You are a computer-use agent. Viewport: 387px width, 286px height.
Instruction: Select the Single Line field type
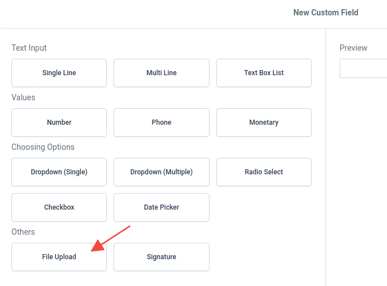[x=59, y=73]
